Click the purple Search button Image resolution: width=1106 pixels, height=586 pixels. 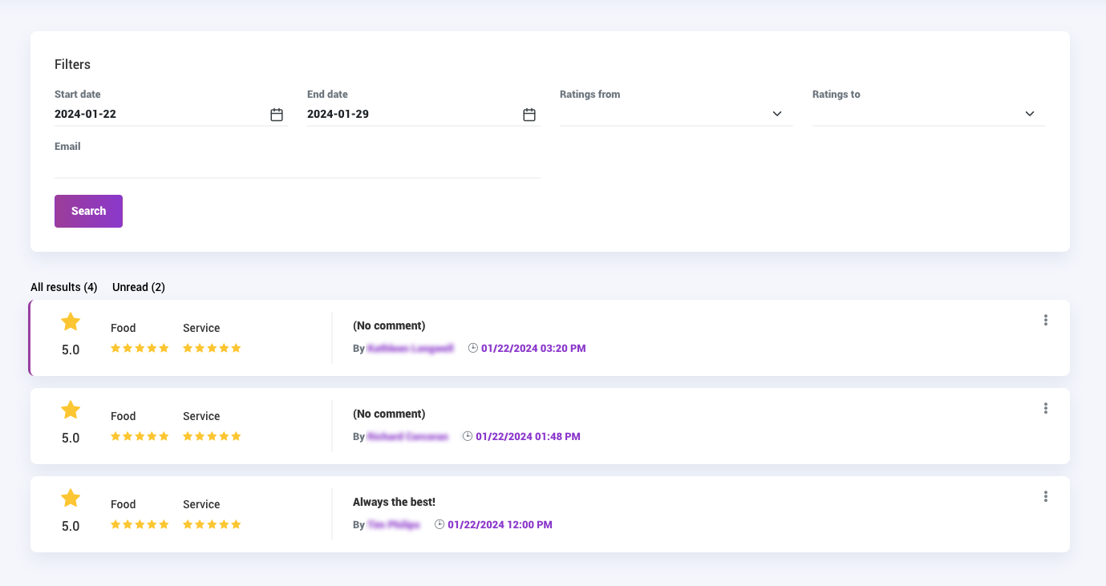88,211
